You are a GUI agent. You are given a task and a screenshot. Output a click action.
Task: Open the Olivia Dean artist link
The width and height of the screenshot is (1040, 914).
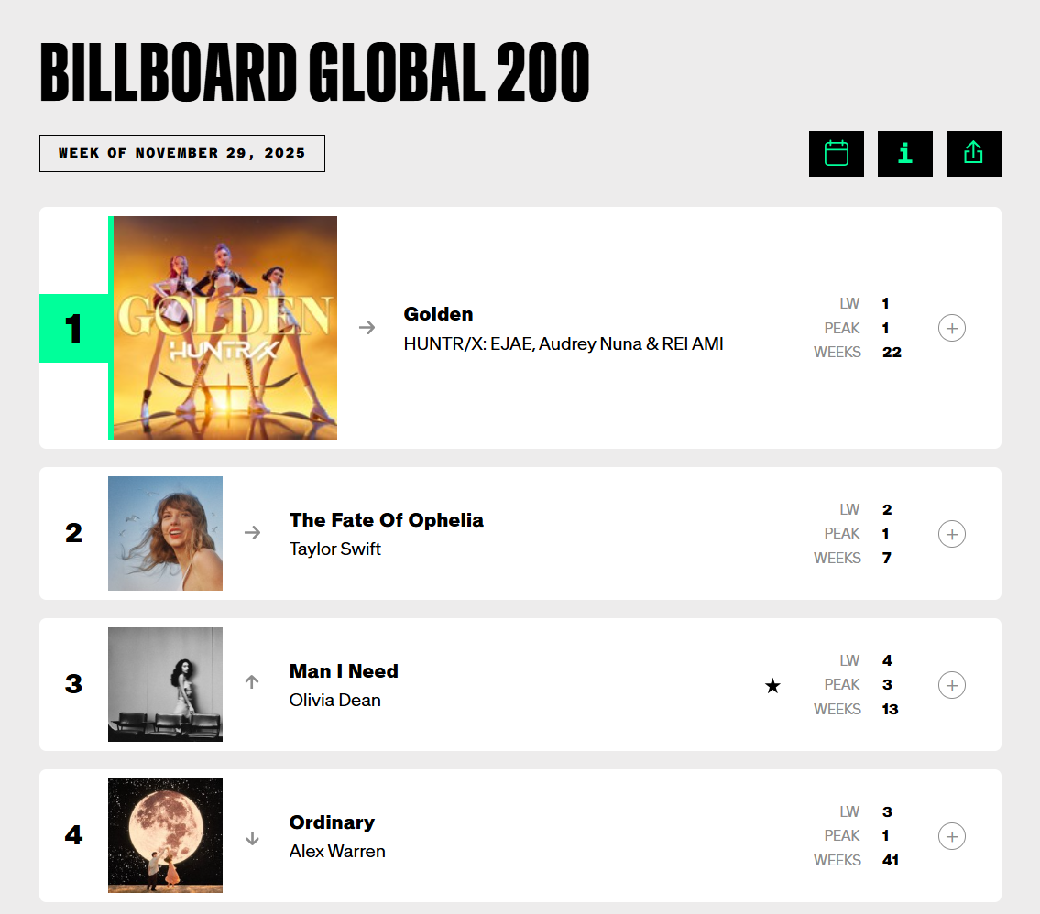pyautogui.click(x=334, y=701)
